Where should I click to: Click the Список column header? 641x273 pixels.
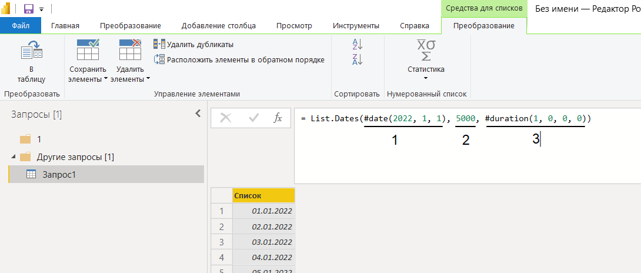pos(263,196)
